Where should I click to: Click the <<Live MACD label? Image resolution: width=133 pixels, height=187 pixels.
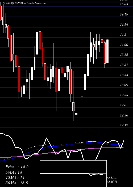(112, 180)
